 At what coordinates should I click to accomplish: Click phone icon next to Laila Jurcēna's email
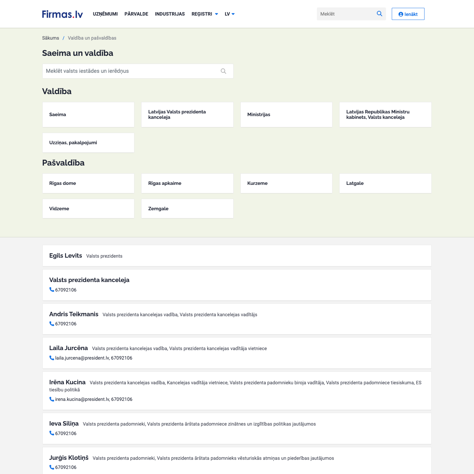point(52,358)
